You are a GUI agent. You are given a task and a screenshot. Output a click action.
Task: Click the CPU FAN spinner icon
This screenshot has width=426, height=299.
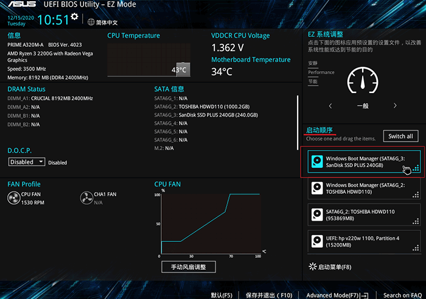[x=13, y=198]
